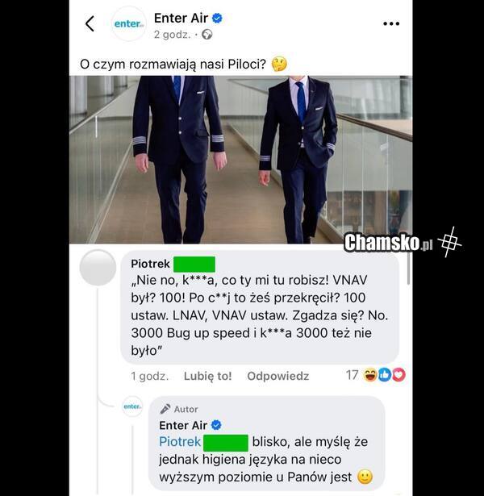
Task: Open the pilots photo in the post
Action: (240, 160)
